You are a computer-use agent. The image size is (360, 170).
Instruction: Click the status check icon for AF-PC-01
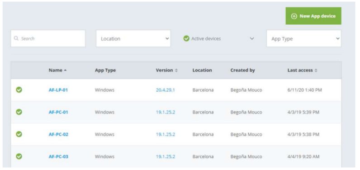pos(19,112)
